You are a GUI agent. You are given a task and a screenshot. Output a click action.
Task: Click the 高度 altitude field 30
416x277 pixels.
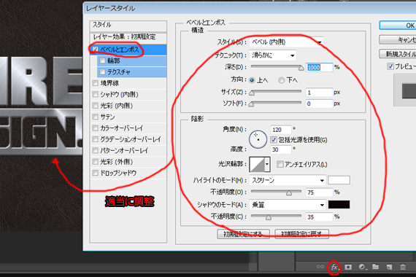coord(281,149)
